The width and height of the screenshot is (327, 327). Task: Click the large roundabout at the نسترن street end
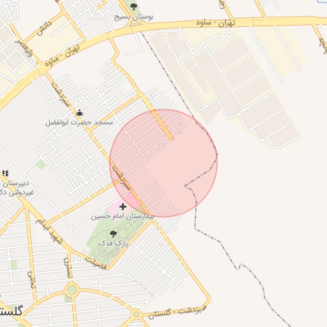[x=72, y=290]
